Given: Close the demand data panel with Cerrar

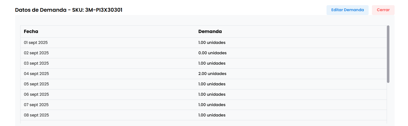Looking at the screenshot, I should 383,10.
